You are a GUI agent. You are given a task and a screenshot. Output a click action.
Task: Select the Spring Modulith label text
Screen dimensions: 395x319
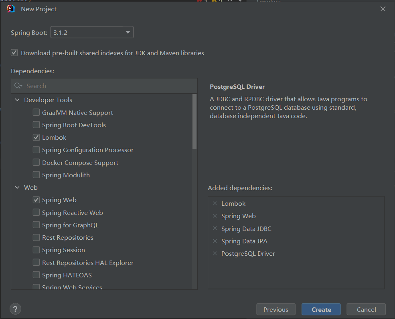pyautogui.click(x=66, y=175)
